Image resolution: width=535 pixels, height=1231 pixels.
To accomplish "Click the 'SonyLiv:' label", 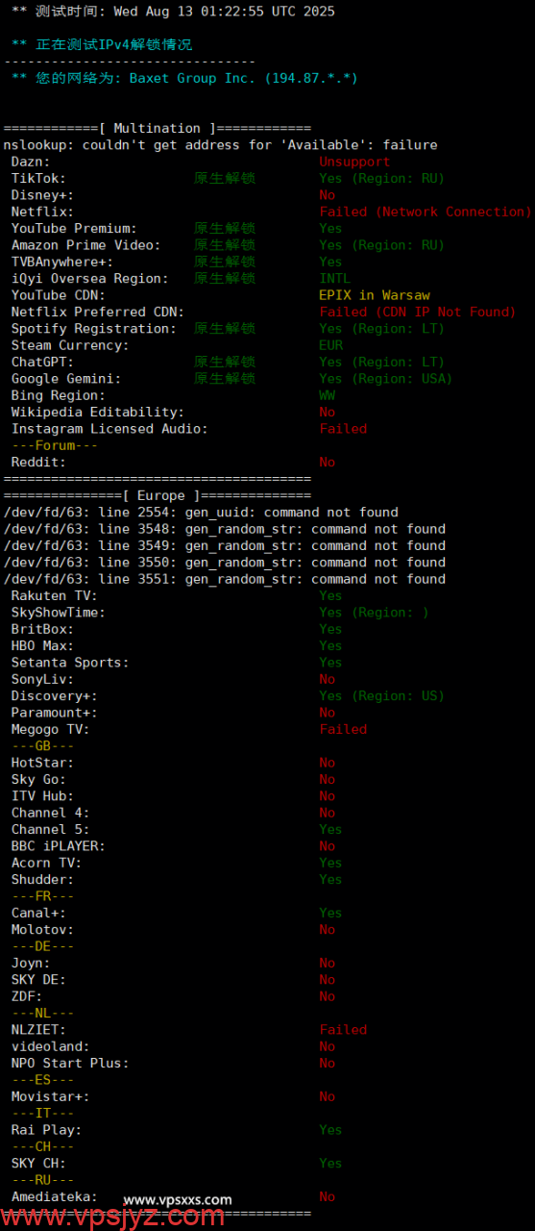I will click(x=42, y=679).
